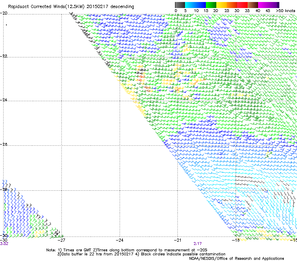
Task: Click the legend value '25' under the color bar
Action: tap(227, 11)
